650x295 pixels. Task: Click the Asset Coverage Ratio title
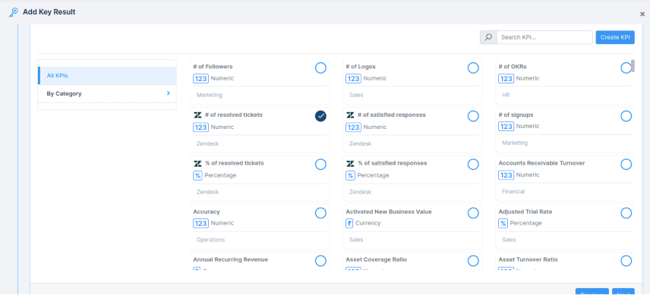(x=377, y=259)
